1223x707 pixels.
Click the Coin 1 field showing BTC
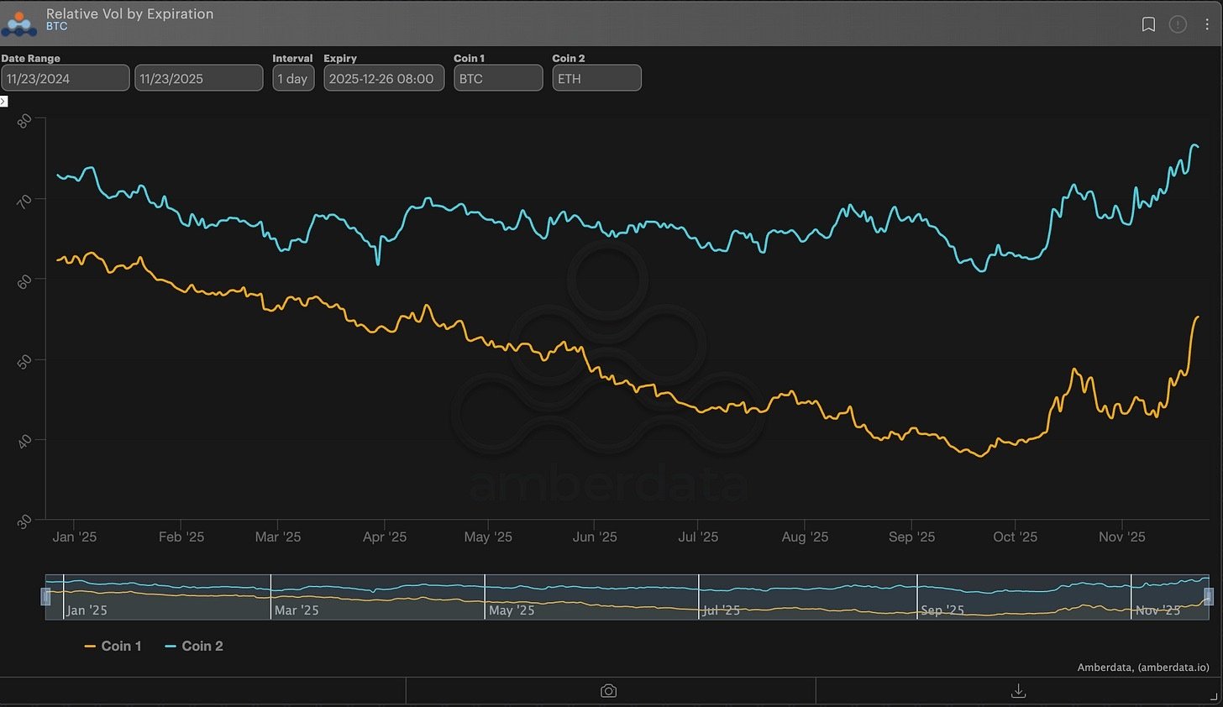497,77
